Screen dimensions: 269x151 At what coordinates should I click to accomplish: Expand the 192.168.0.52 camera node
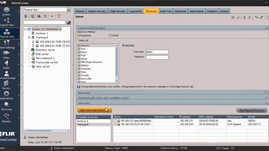(x=33, y=46)
